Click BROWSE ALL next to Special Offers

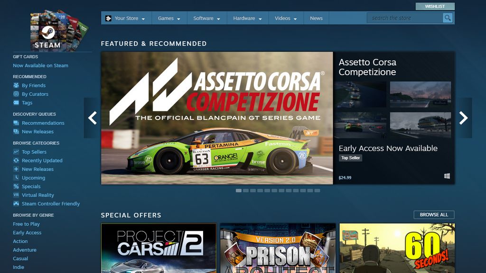(x=434, y=214)
